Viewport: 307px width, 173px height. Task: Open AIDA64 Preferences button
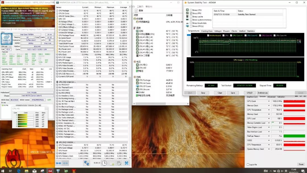(263, 93)
